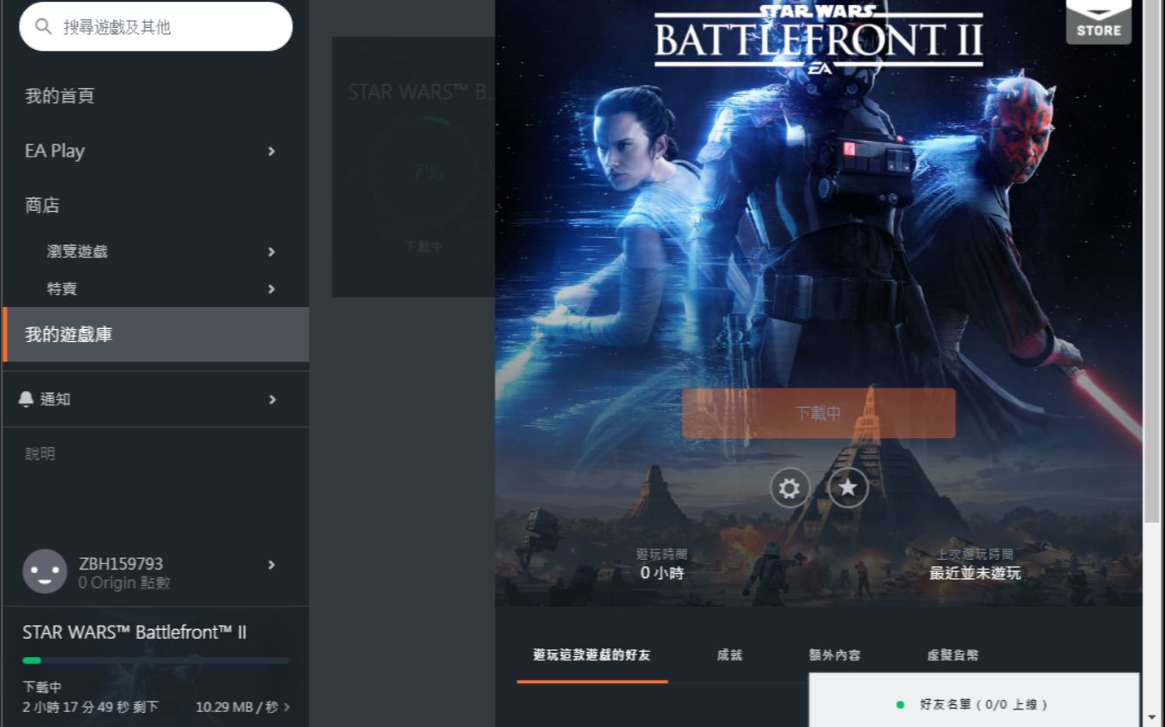Image resolution: width=1165 pixels, height=727 pixels.
Task: Open the game settings gear icon
Action: pos(790,488)
